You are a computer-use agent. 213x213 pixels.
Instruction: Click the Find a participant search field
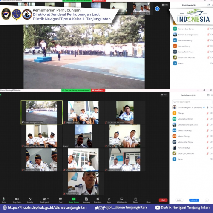pos(192,102)
